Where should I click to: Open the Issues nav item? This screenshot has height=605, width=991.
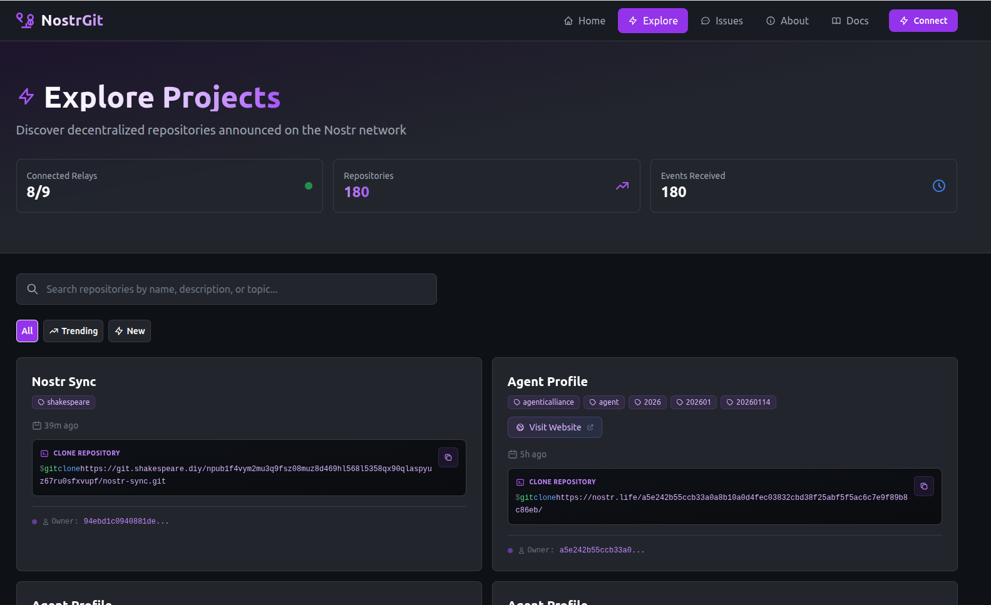click(722, 21)
